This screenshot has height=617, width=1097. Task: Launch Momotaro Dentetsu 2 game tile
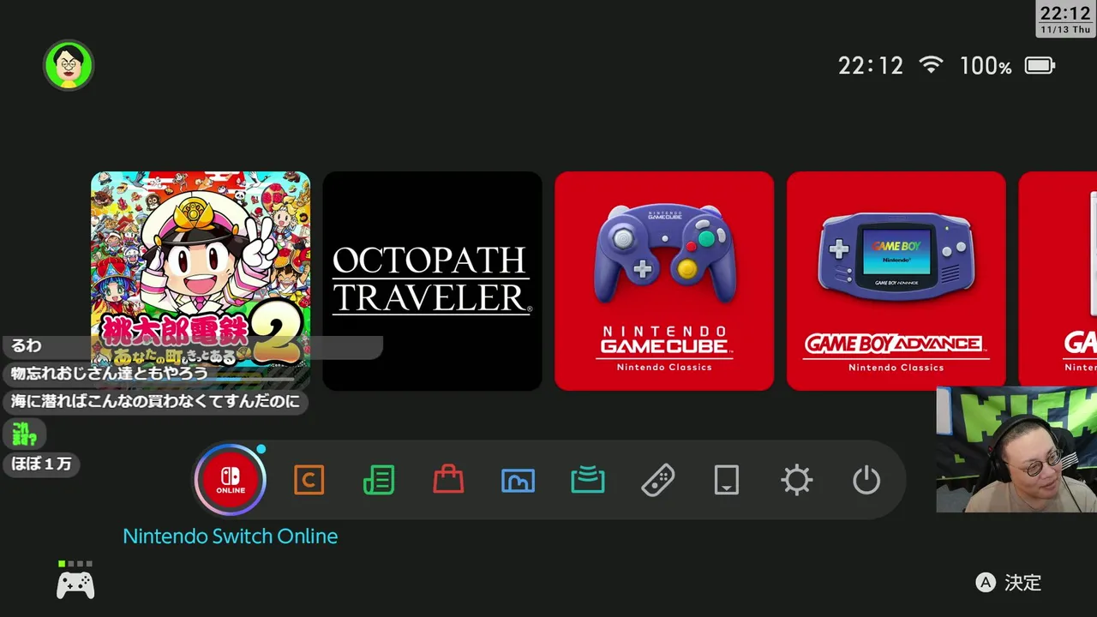click(x=201, y=281)
